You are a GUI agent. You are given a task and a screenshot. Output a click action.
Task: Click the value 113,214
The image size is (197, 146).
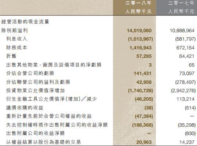(x=185, y=99)
